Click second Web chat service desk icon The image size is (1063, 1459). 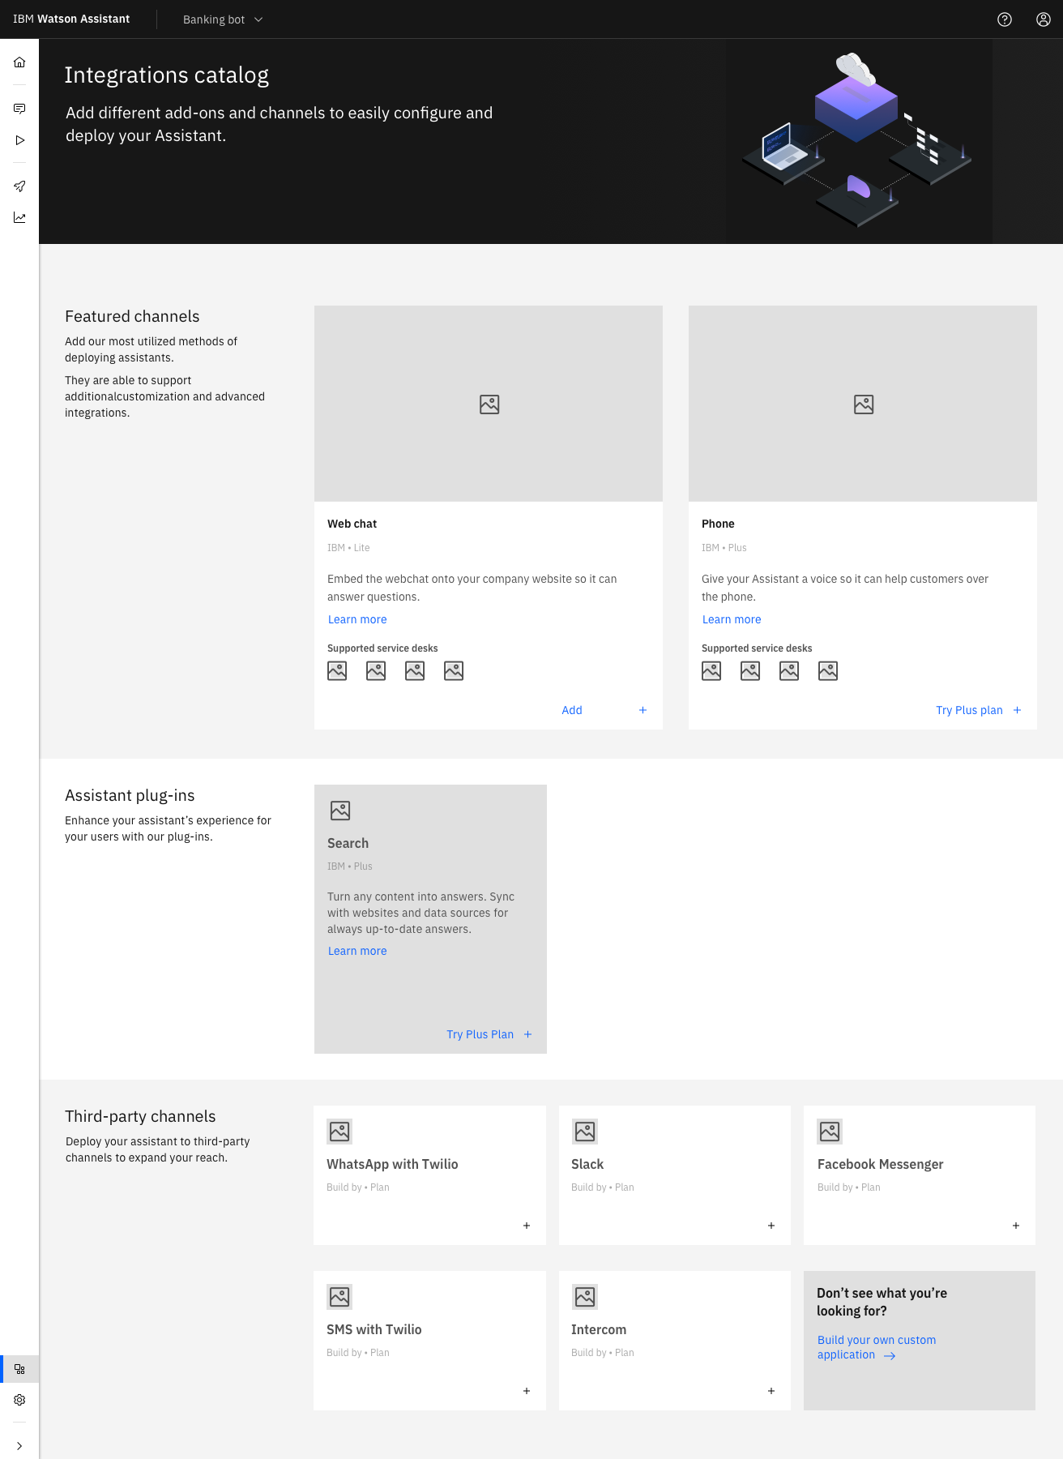pos(376,671)
